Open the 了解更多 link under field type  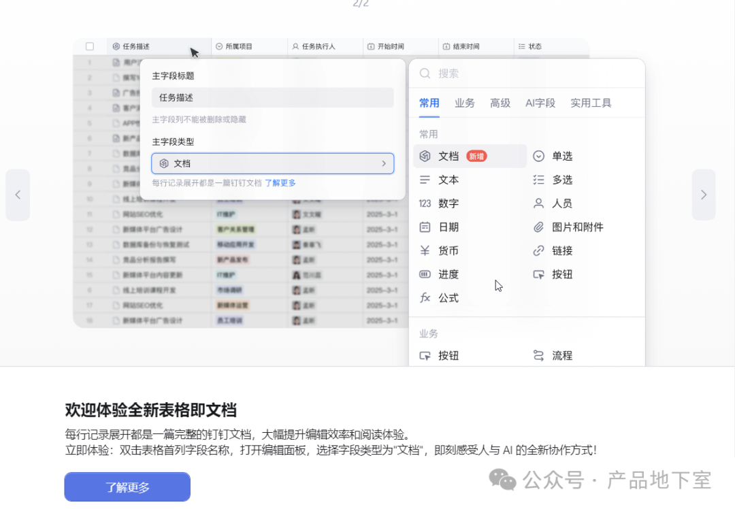(280, 183)
